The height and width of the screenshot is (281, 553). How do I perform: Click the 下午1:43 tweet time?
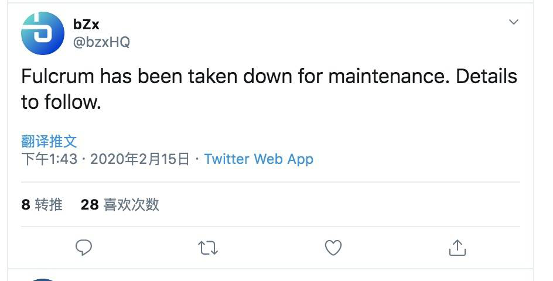tap(49, 159)
